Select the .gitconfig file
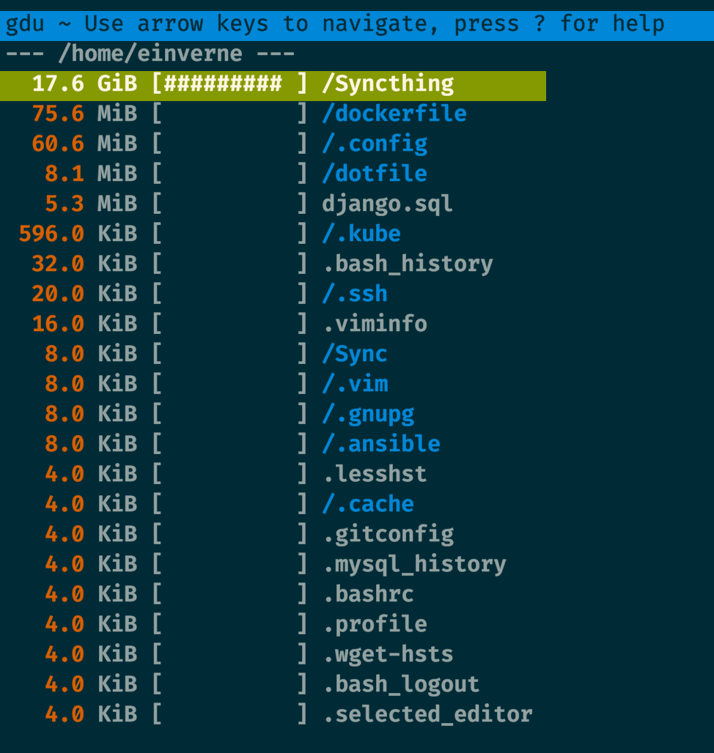 [x=388, y=535]
